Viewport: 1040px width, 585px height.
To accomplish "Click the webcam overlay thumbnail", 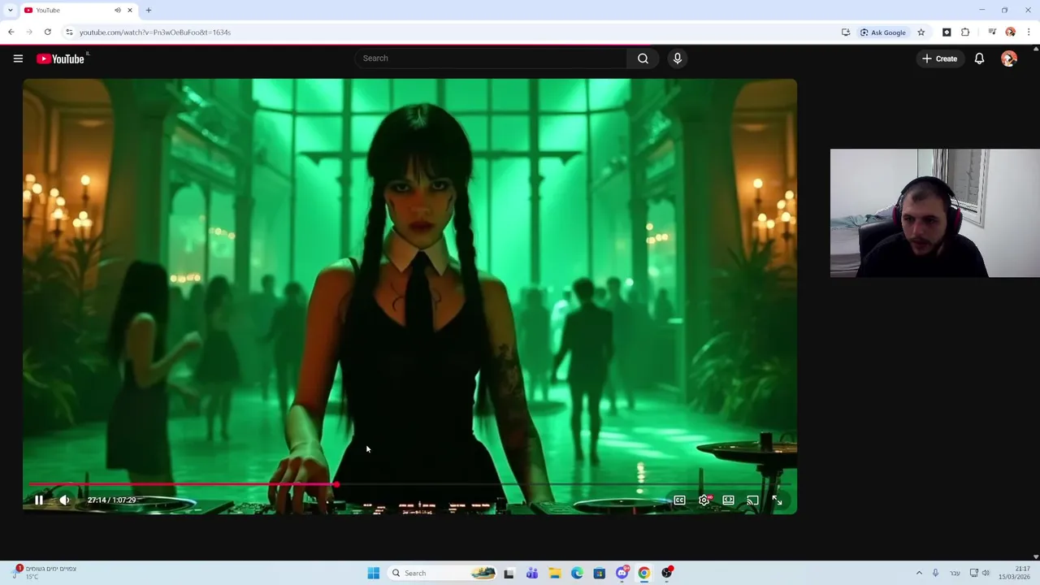I will point(934,213).
